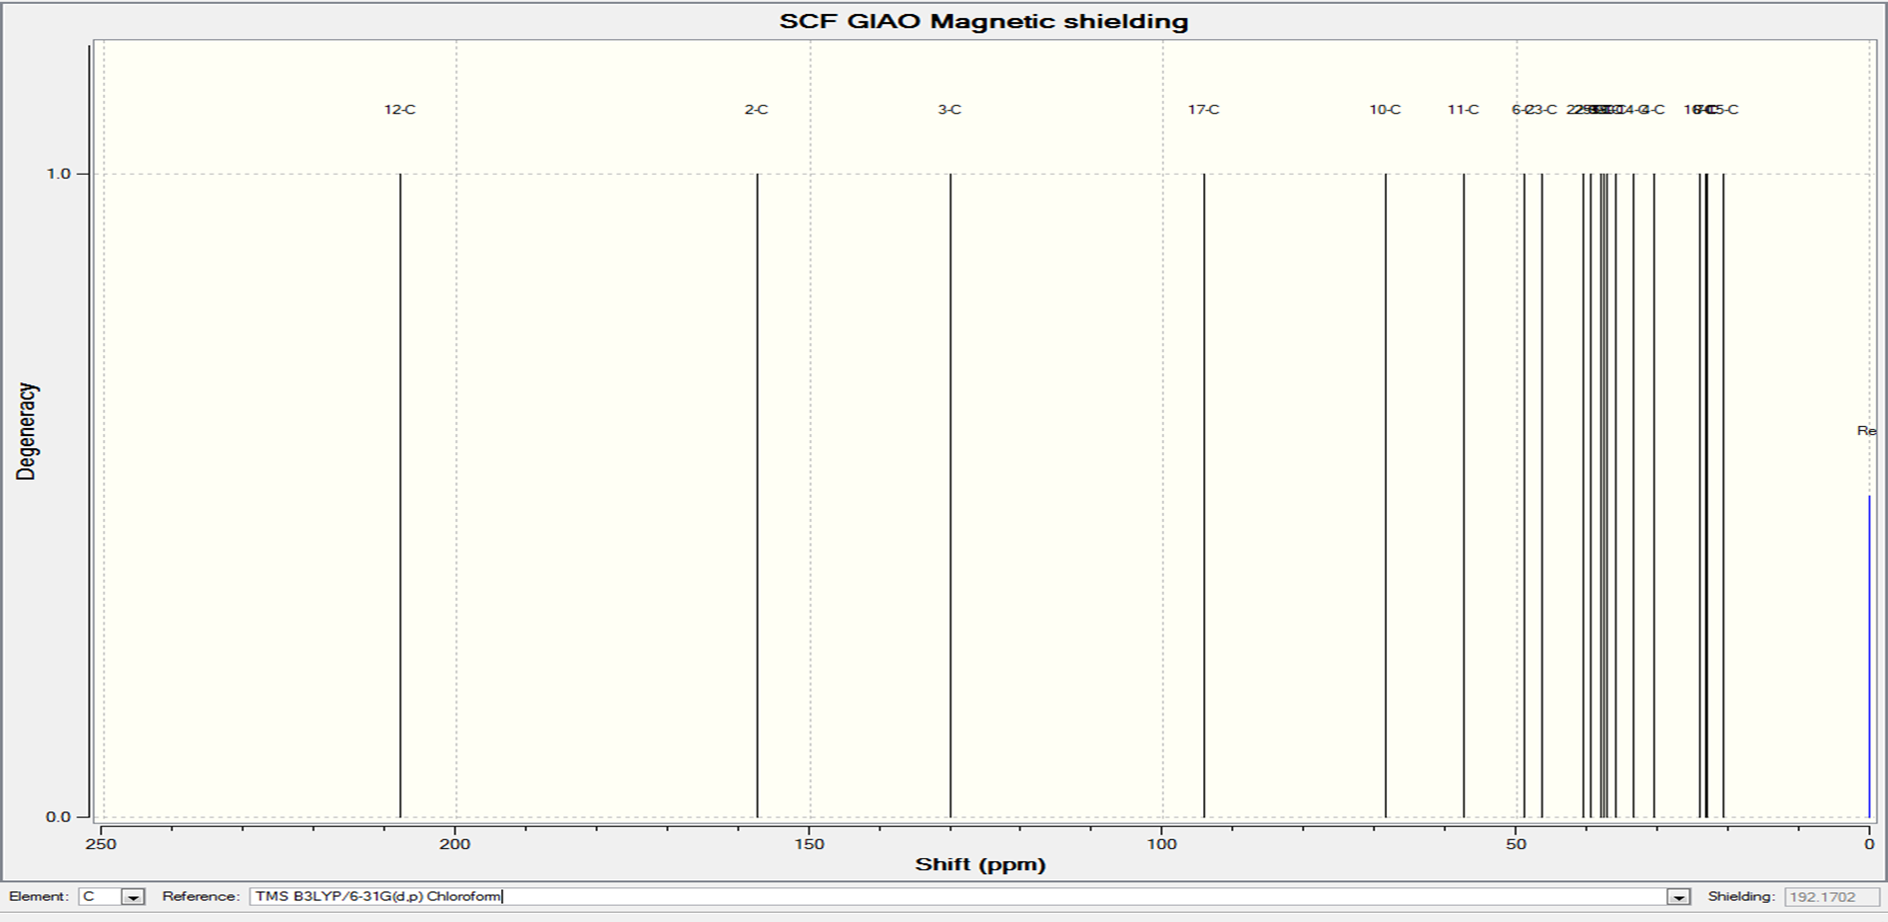The image size is (1888, 922).
Task: Select the vertical peak line below 11-C
Action: tap(1464, 495)
